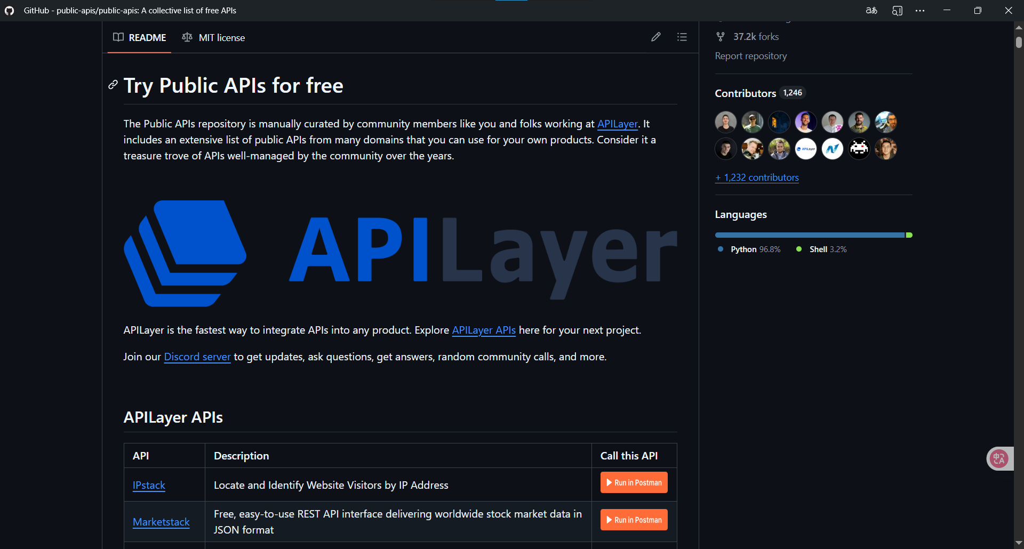The height and width of the screenshot is (549, 1024).
Task: Click the translate floating button at right edge
Action: pyautogui.click(x=999, y=458)
